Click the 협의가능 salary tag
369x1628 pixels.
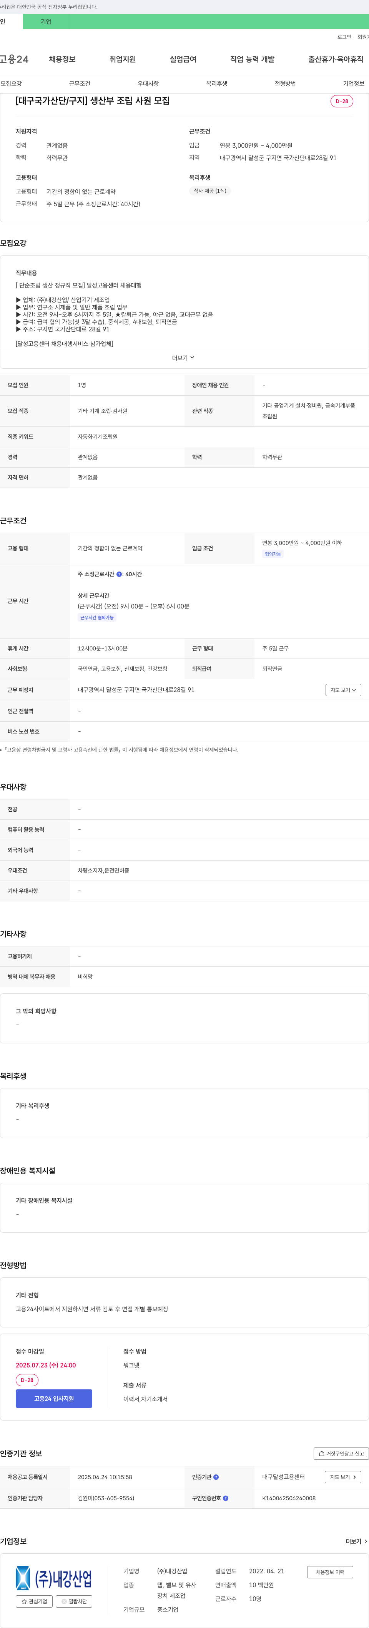pos(273,554)
